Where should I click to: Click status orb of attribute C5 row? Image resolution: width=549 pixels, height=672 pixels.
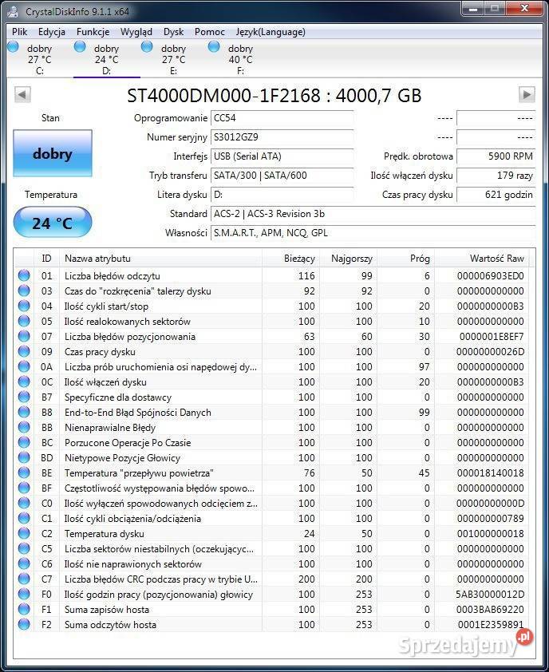(x=24, y=548)
